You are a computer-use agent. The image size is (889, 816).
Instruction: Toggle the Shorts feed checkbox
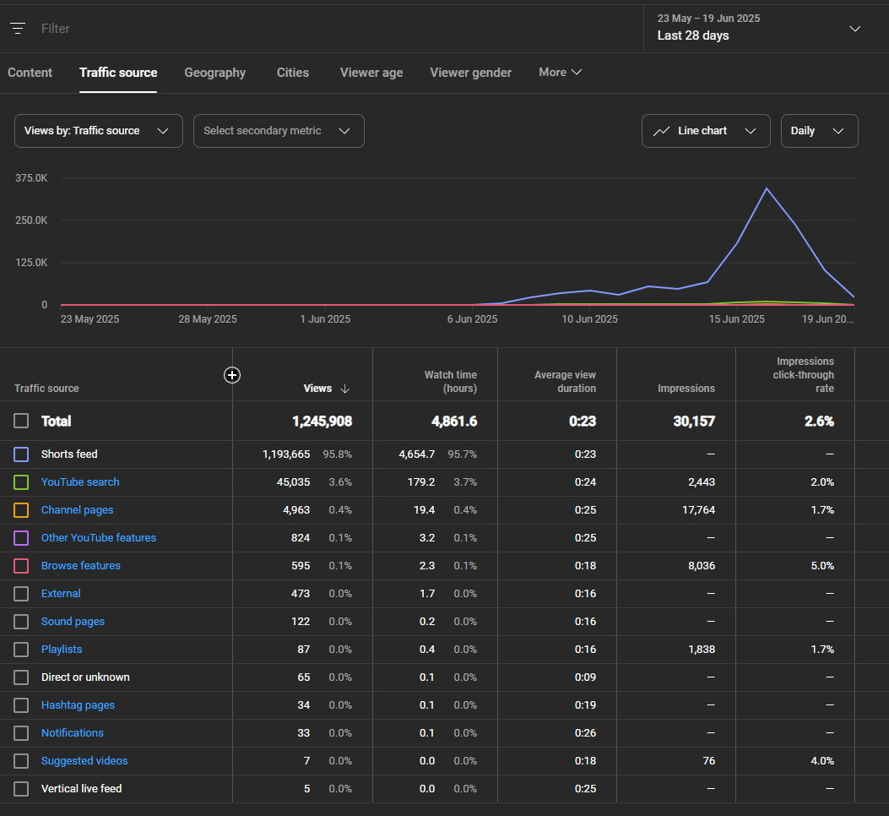(21, 454)
